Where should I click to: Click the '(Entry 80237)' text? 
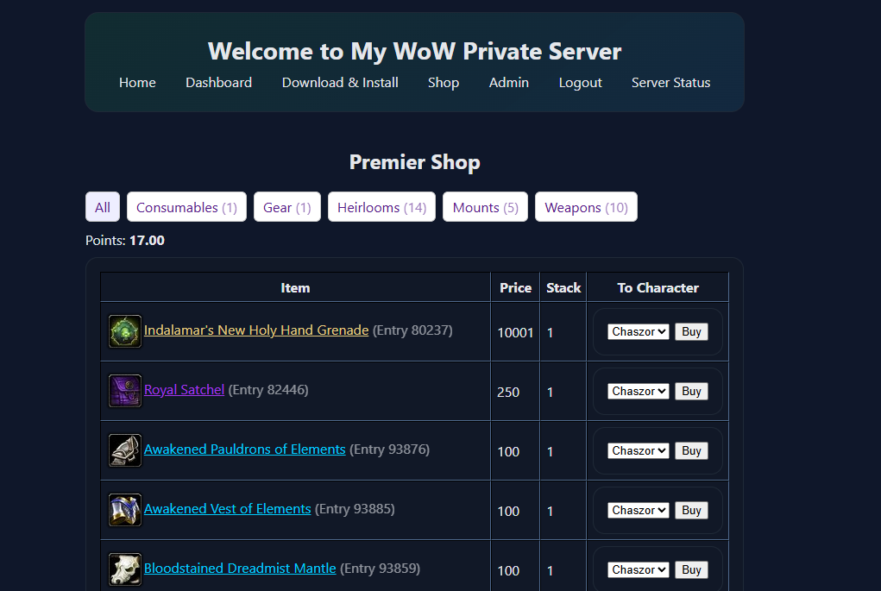[x=412, y=330]
